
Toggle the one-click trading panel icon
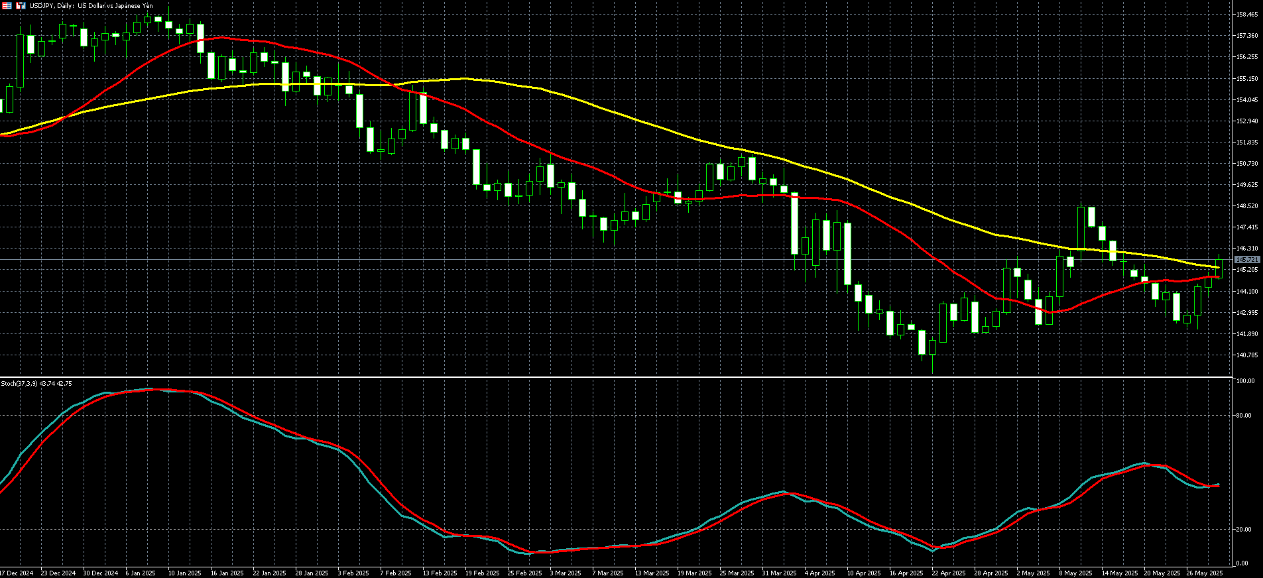(21, 5)
